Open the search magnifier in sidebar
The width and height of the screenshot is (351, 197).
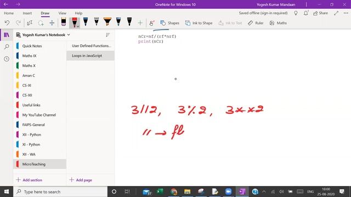point(7,47)
